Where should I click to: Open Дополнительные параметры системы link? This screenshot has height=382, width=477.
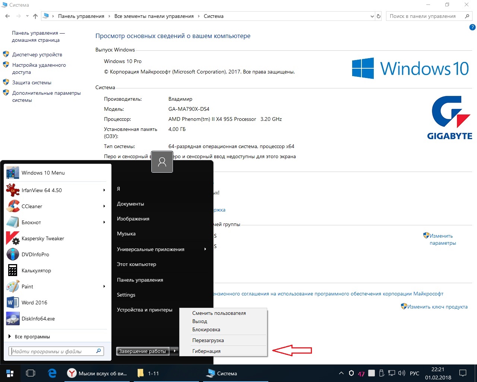coord(47,96)
